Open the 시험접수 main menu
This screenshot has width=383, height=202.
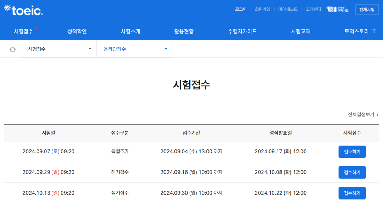click(24, 31)
